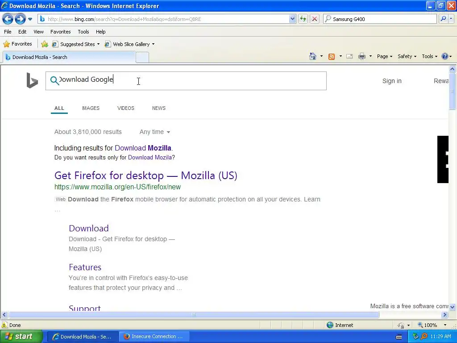Click the toolbar search magnifier button

pyautogui.click(x=443, y=19)
